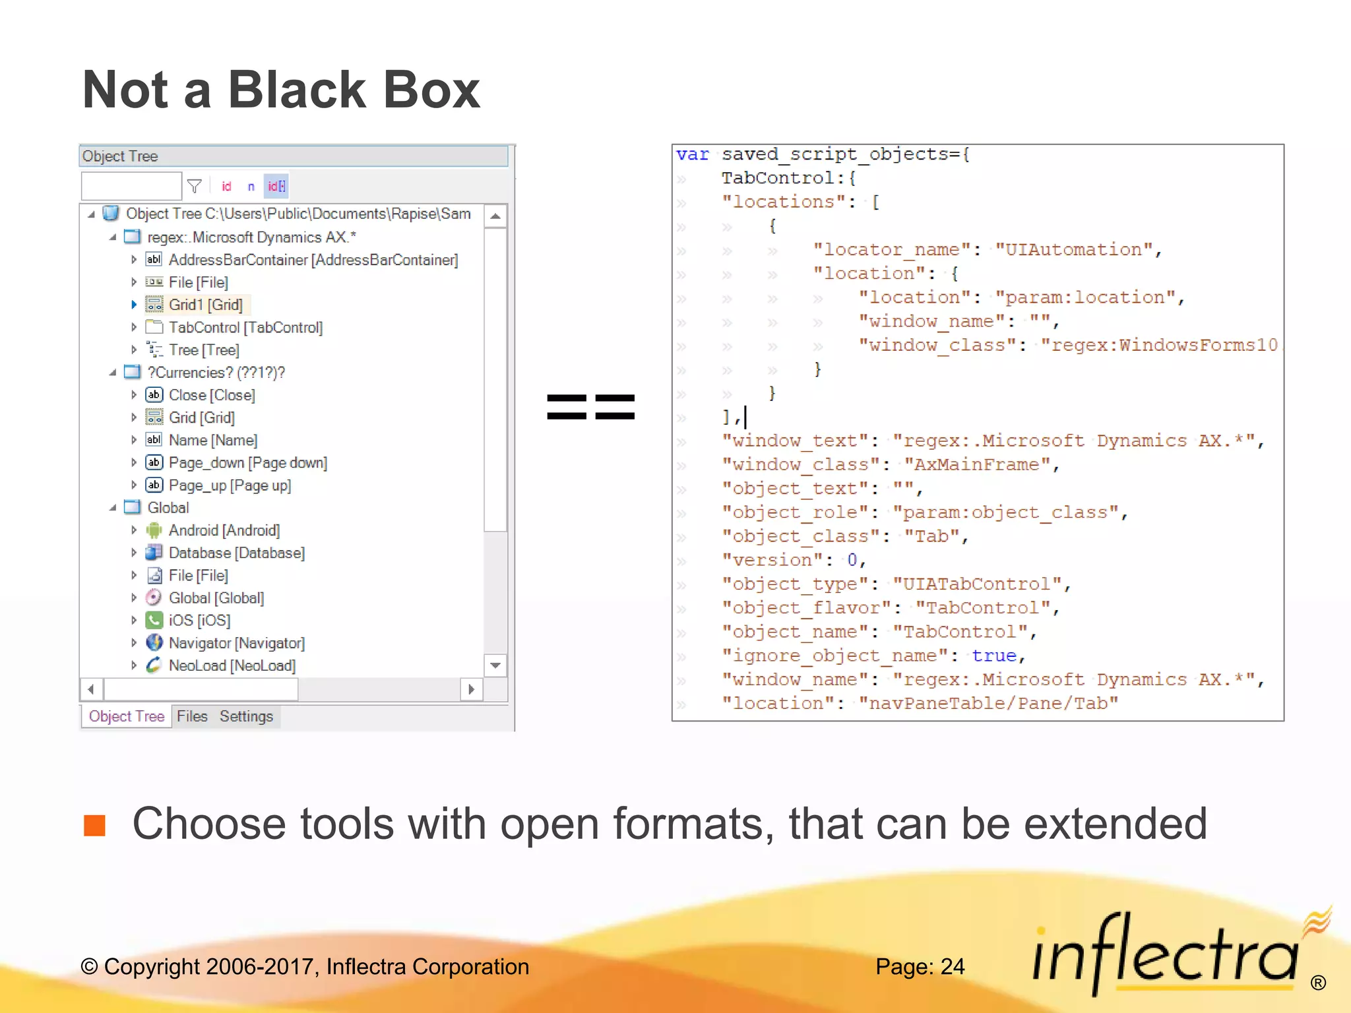Expand the TabControl [TabControl] node

tap(134, 327)
